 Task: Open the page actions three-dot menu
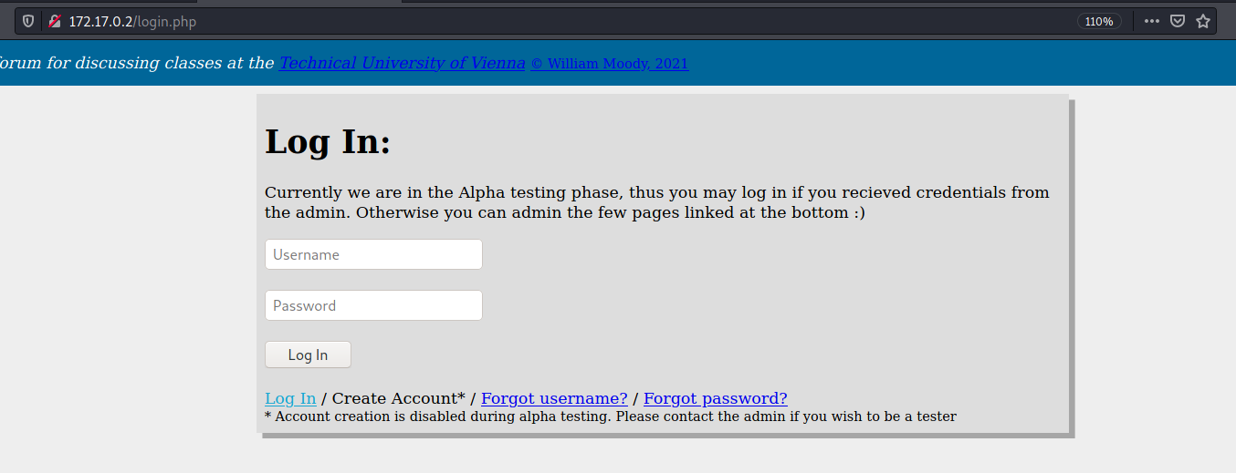(x=1152, y=21)
